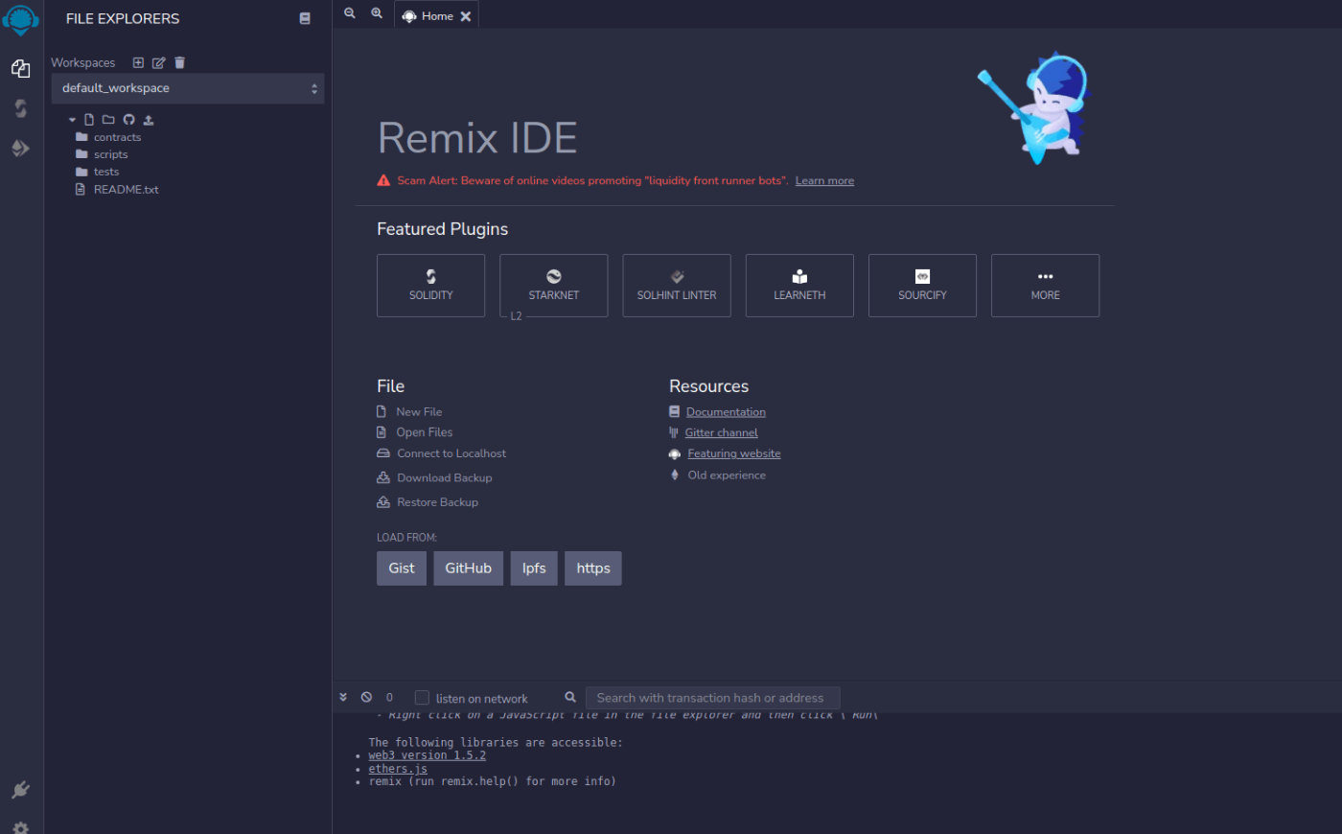Open the Gitter channel link

tap(721, 433)
